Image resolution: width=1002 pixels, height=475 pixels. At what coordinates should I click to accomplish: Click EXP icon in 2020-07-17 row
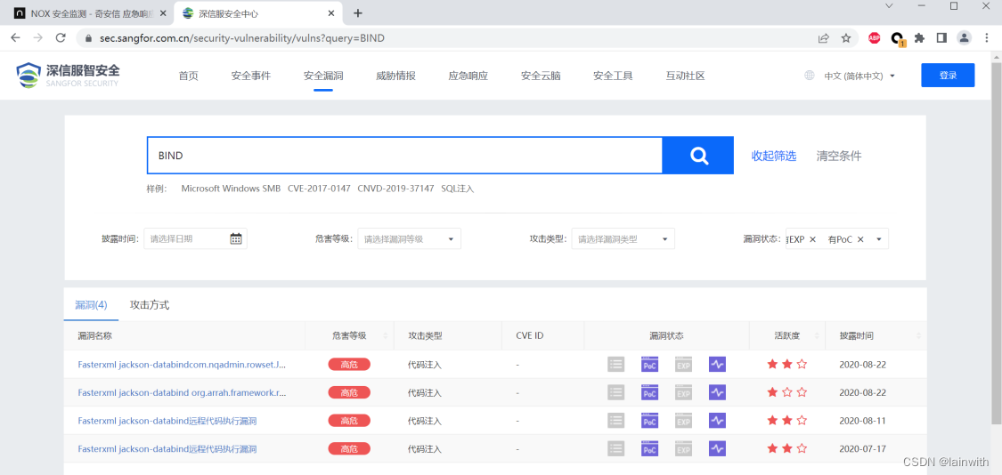pyautogui.click(x=683, y=449)
